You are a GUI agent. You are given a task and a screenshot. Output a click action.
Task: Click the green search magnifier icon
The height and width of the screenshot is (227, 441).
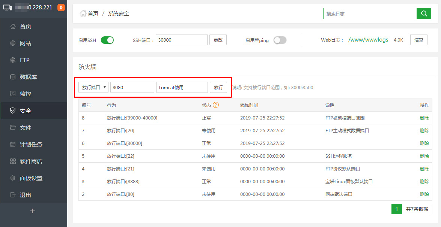tap(424, 13)
